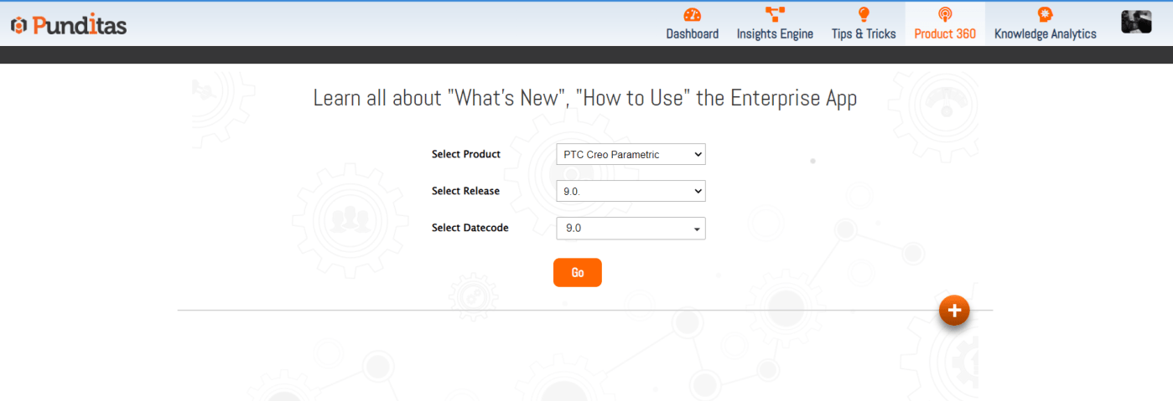This screenshot has height=401, width=1173.
Task: Select the Tips & Tricks text label
Action: tap(864, 34)
